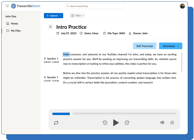Toggle the loop repeat icon

pos(56,123)
